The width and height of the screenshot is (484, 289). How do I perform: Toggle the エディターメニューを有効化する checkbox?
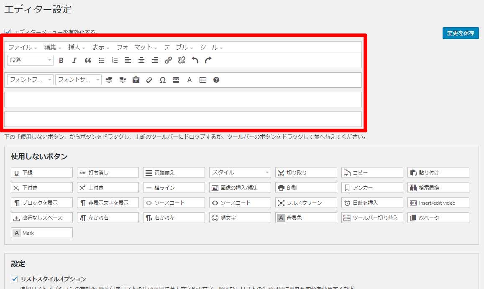pos(8,32)
